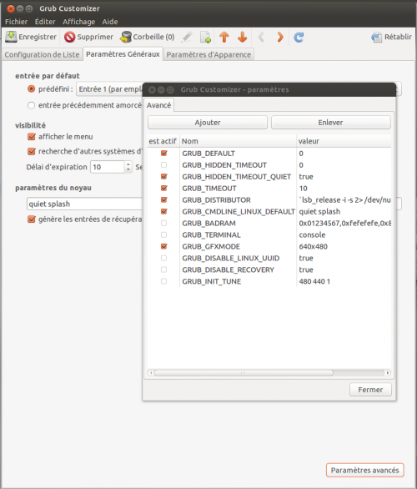
Task: Click the blue reload arrow icon
Action: 299,38
